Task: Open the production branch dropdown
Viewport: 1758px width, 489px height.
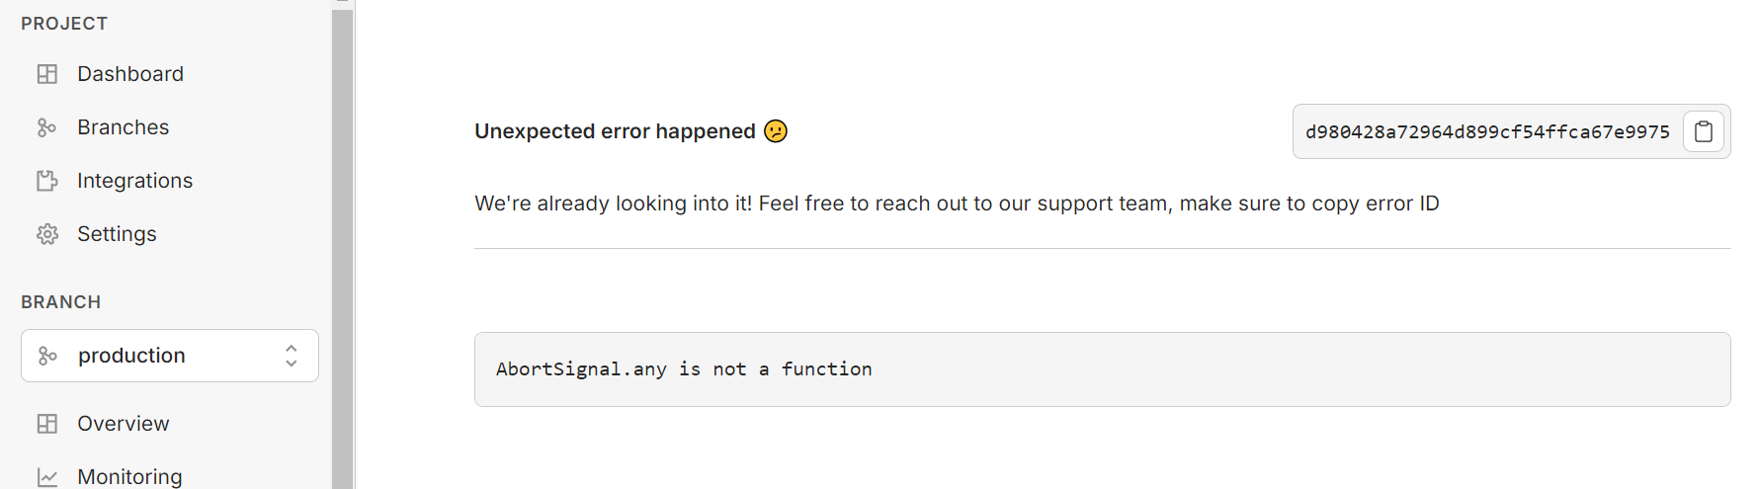Action: pyautogui.click(x=168, y=356)
